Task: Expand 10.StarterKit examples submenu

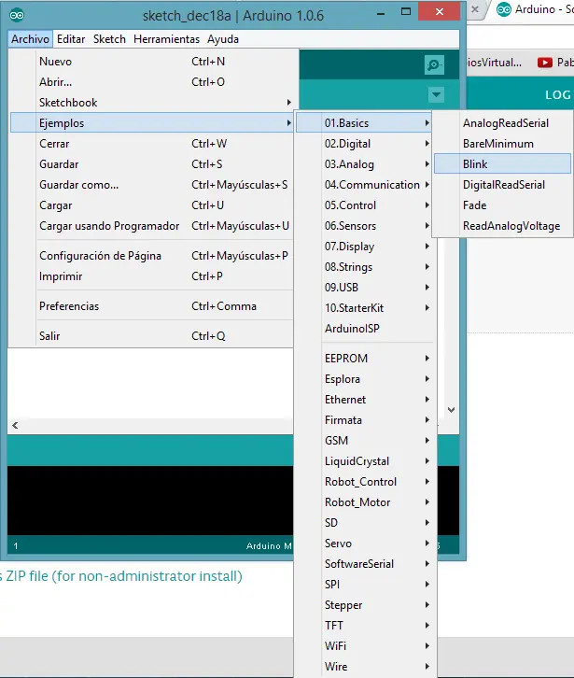Action: 364,308
